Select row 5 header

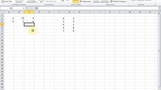coord(2,24)
